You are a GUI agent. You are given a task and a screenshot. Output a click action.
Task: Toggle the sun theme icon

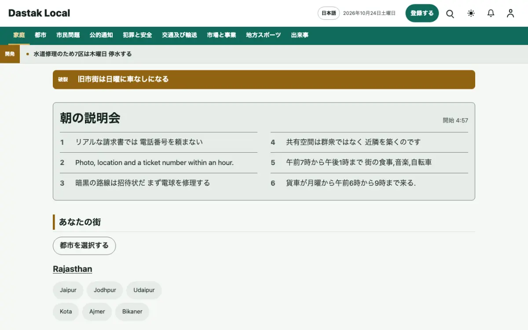pos(471,13)
